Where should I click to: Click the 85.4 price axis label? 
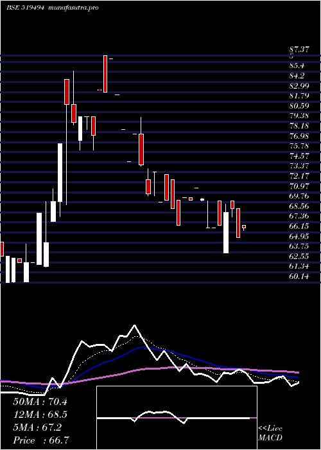[297, 66]
